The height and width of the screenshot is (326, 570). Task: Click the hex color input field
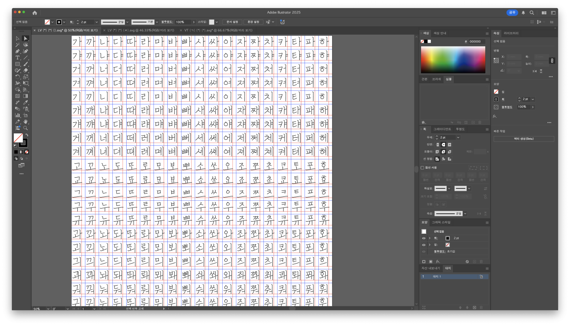pyautogui.click(x=476, y=42)
